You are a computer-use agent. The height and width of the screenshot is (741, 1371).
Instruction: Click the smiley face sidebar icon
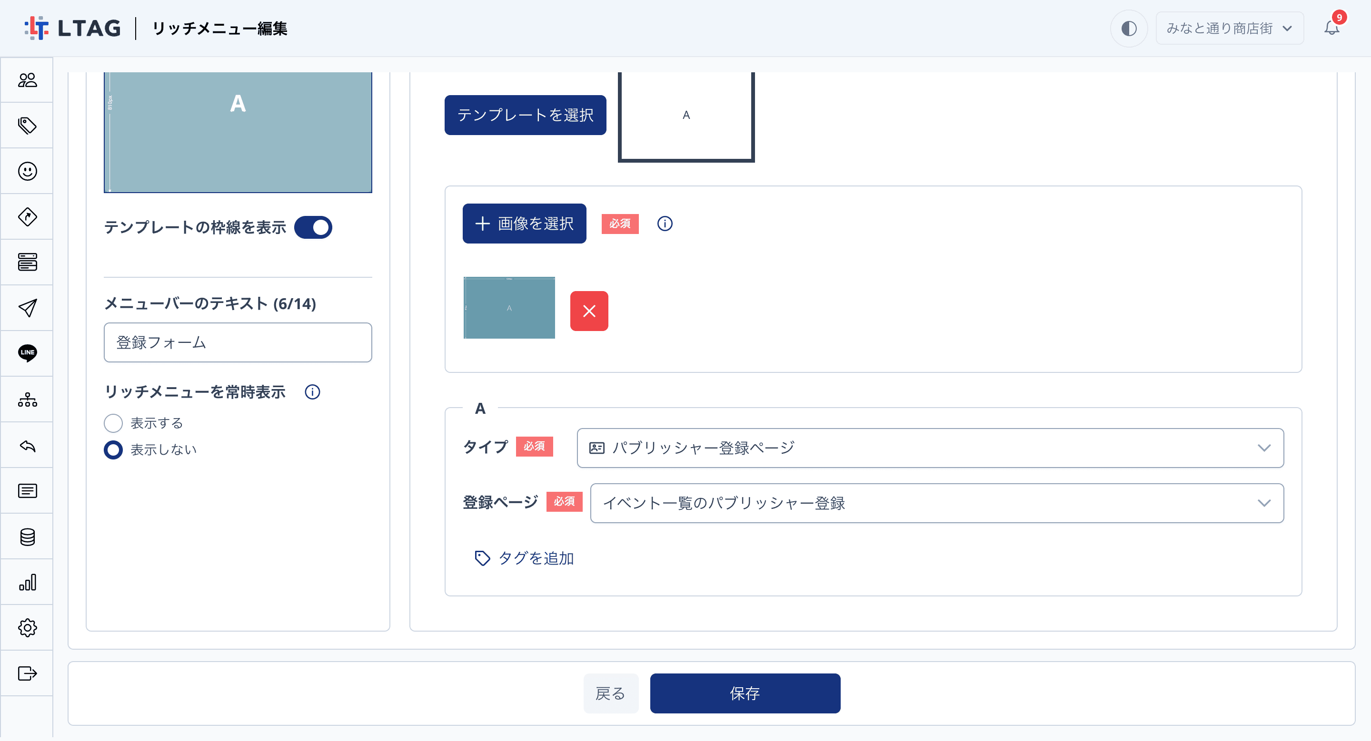point(27,172)
